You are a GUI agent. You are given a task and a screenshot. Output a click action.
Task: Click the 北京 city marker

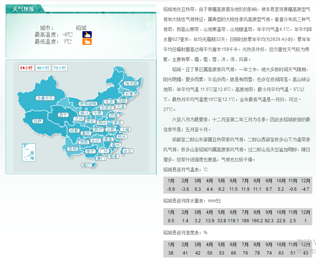[x=109, y=102]
